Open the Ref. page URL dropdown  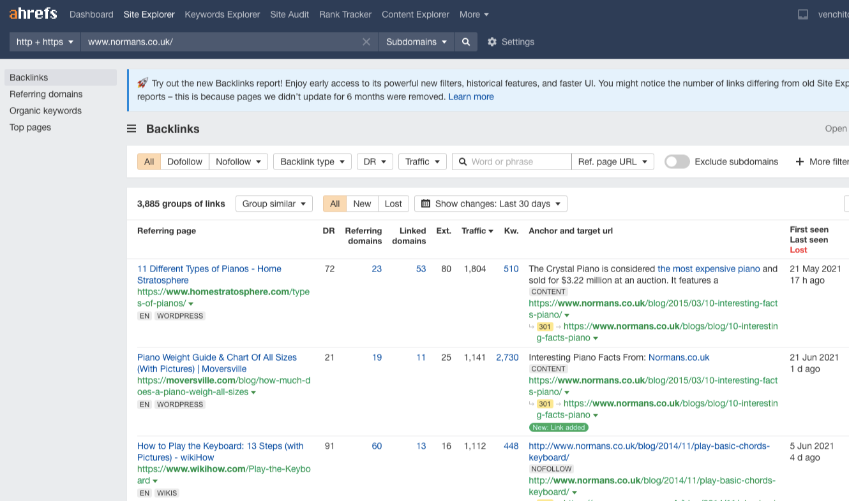pyautogui.click(x=613, y=162)
